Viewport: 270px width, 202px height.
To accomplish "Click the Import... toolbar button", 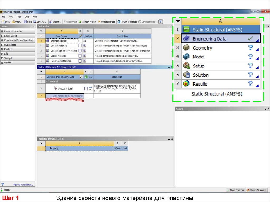I will 55,22.
